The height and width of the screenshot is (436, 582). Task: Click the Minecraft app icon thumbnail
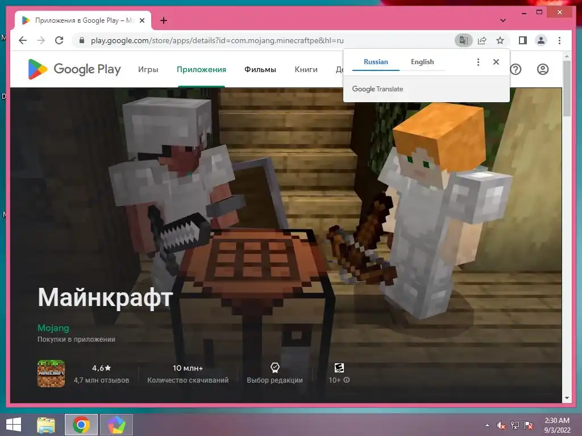(51, 374)
